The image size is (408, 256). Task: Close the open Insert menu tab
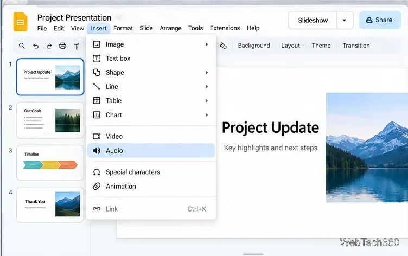click(99, 28)
